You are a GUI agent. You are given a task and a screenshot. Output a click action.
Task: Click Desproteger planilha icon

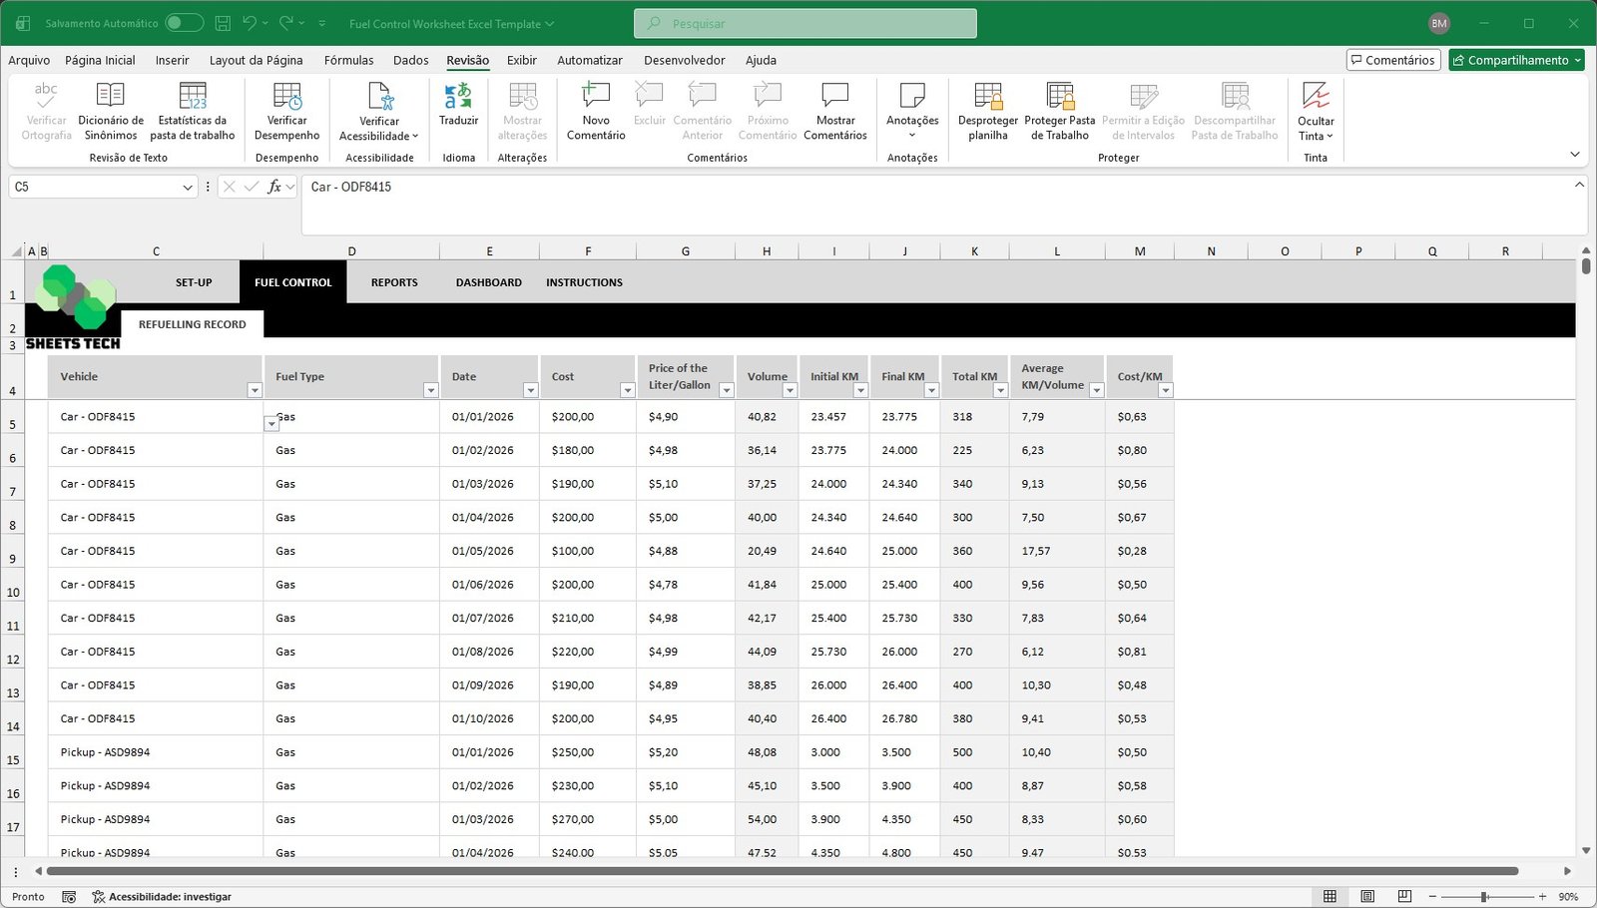click(x=987, y=98)
